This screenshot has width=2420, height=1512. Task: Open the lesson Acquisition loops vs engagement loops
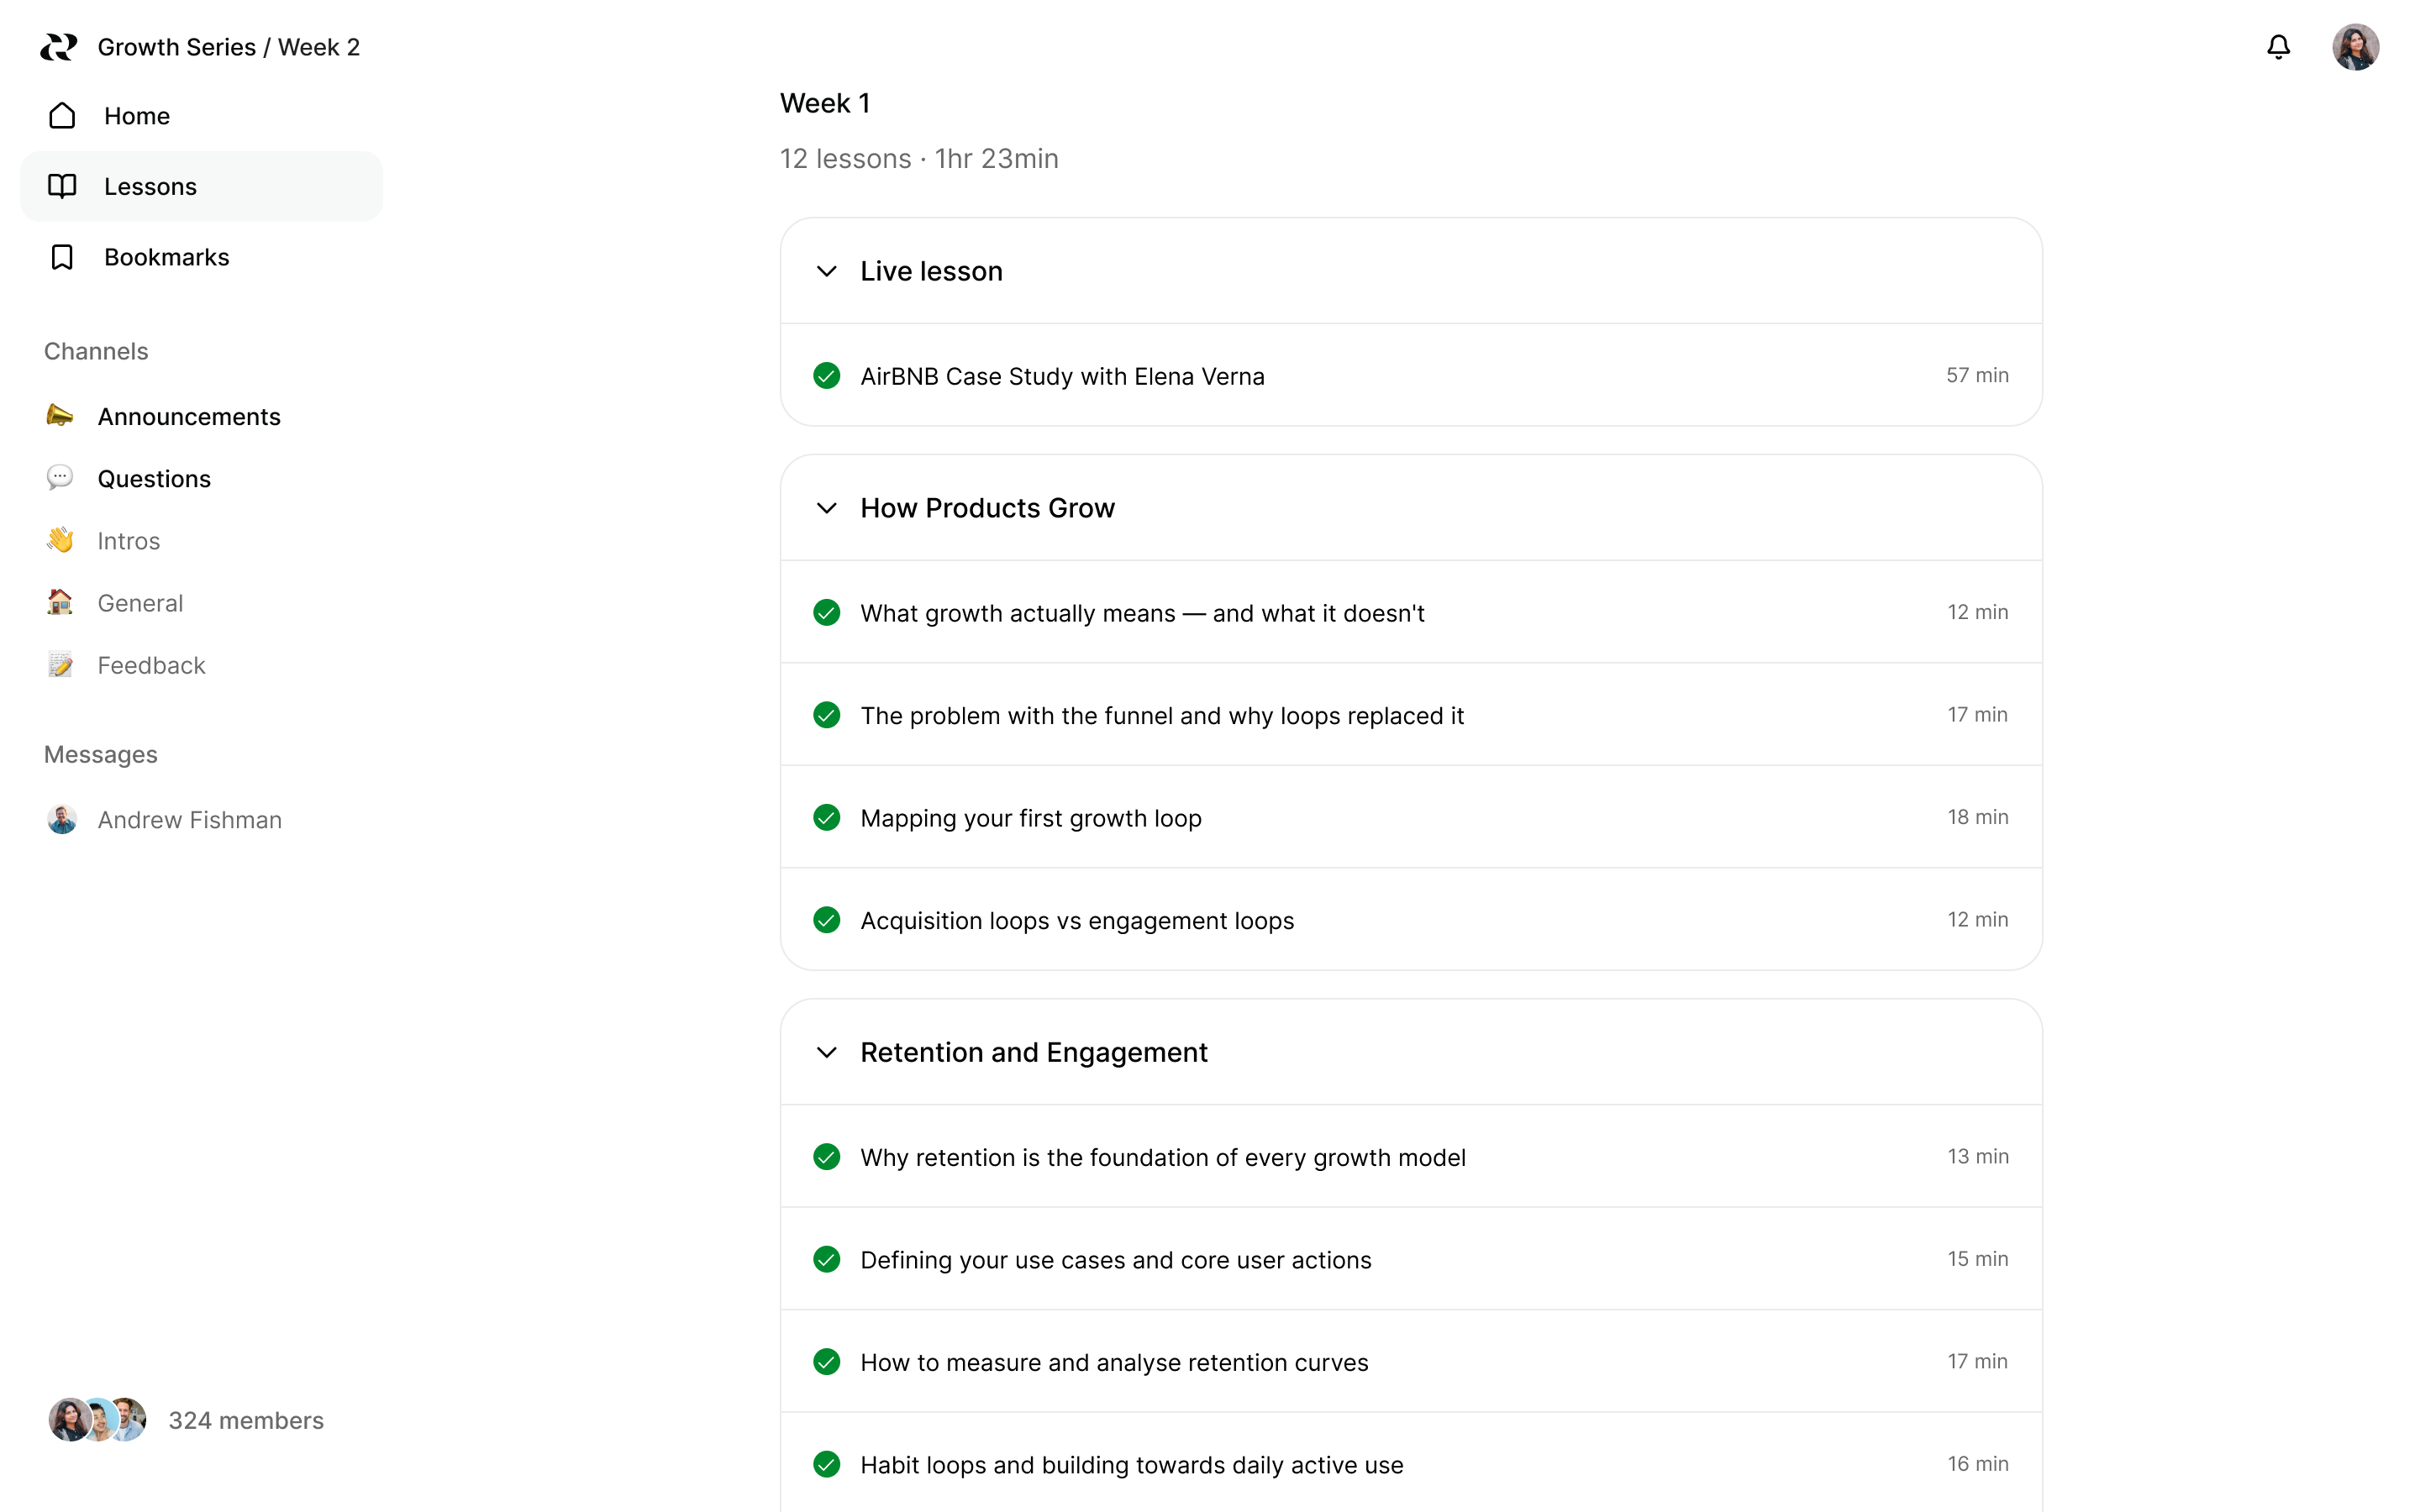(x=1076, y=920)
